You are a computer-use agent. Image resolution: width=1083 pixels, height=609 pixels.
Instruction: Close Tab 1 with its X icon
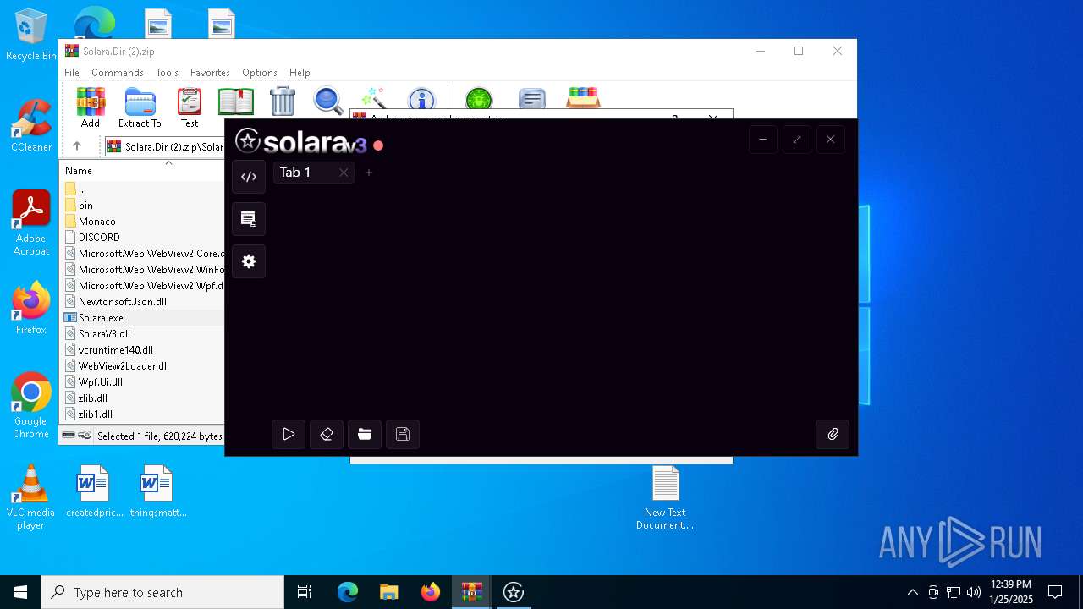[344, 173]
